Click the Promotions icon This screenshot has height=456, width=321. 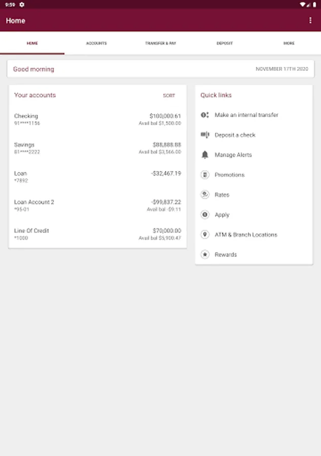205,175
